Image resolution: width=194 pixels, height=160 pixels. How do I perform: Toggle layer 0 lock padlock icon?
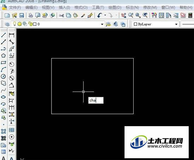[x=30, y=24]
